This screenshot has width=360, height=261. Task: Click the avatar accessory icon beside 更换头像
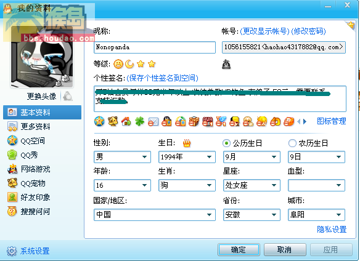(x=68, y=96)
